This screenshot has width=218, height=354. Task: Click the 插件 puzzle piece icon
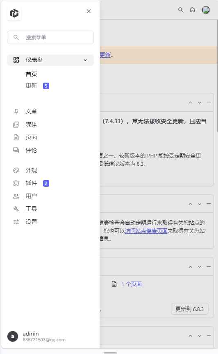16,183
